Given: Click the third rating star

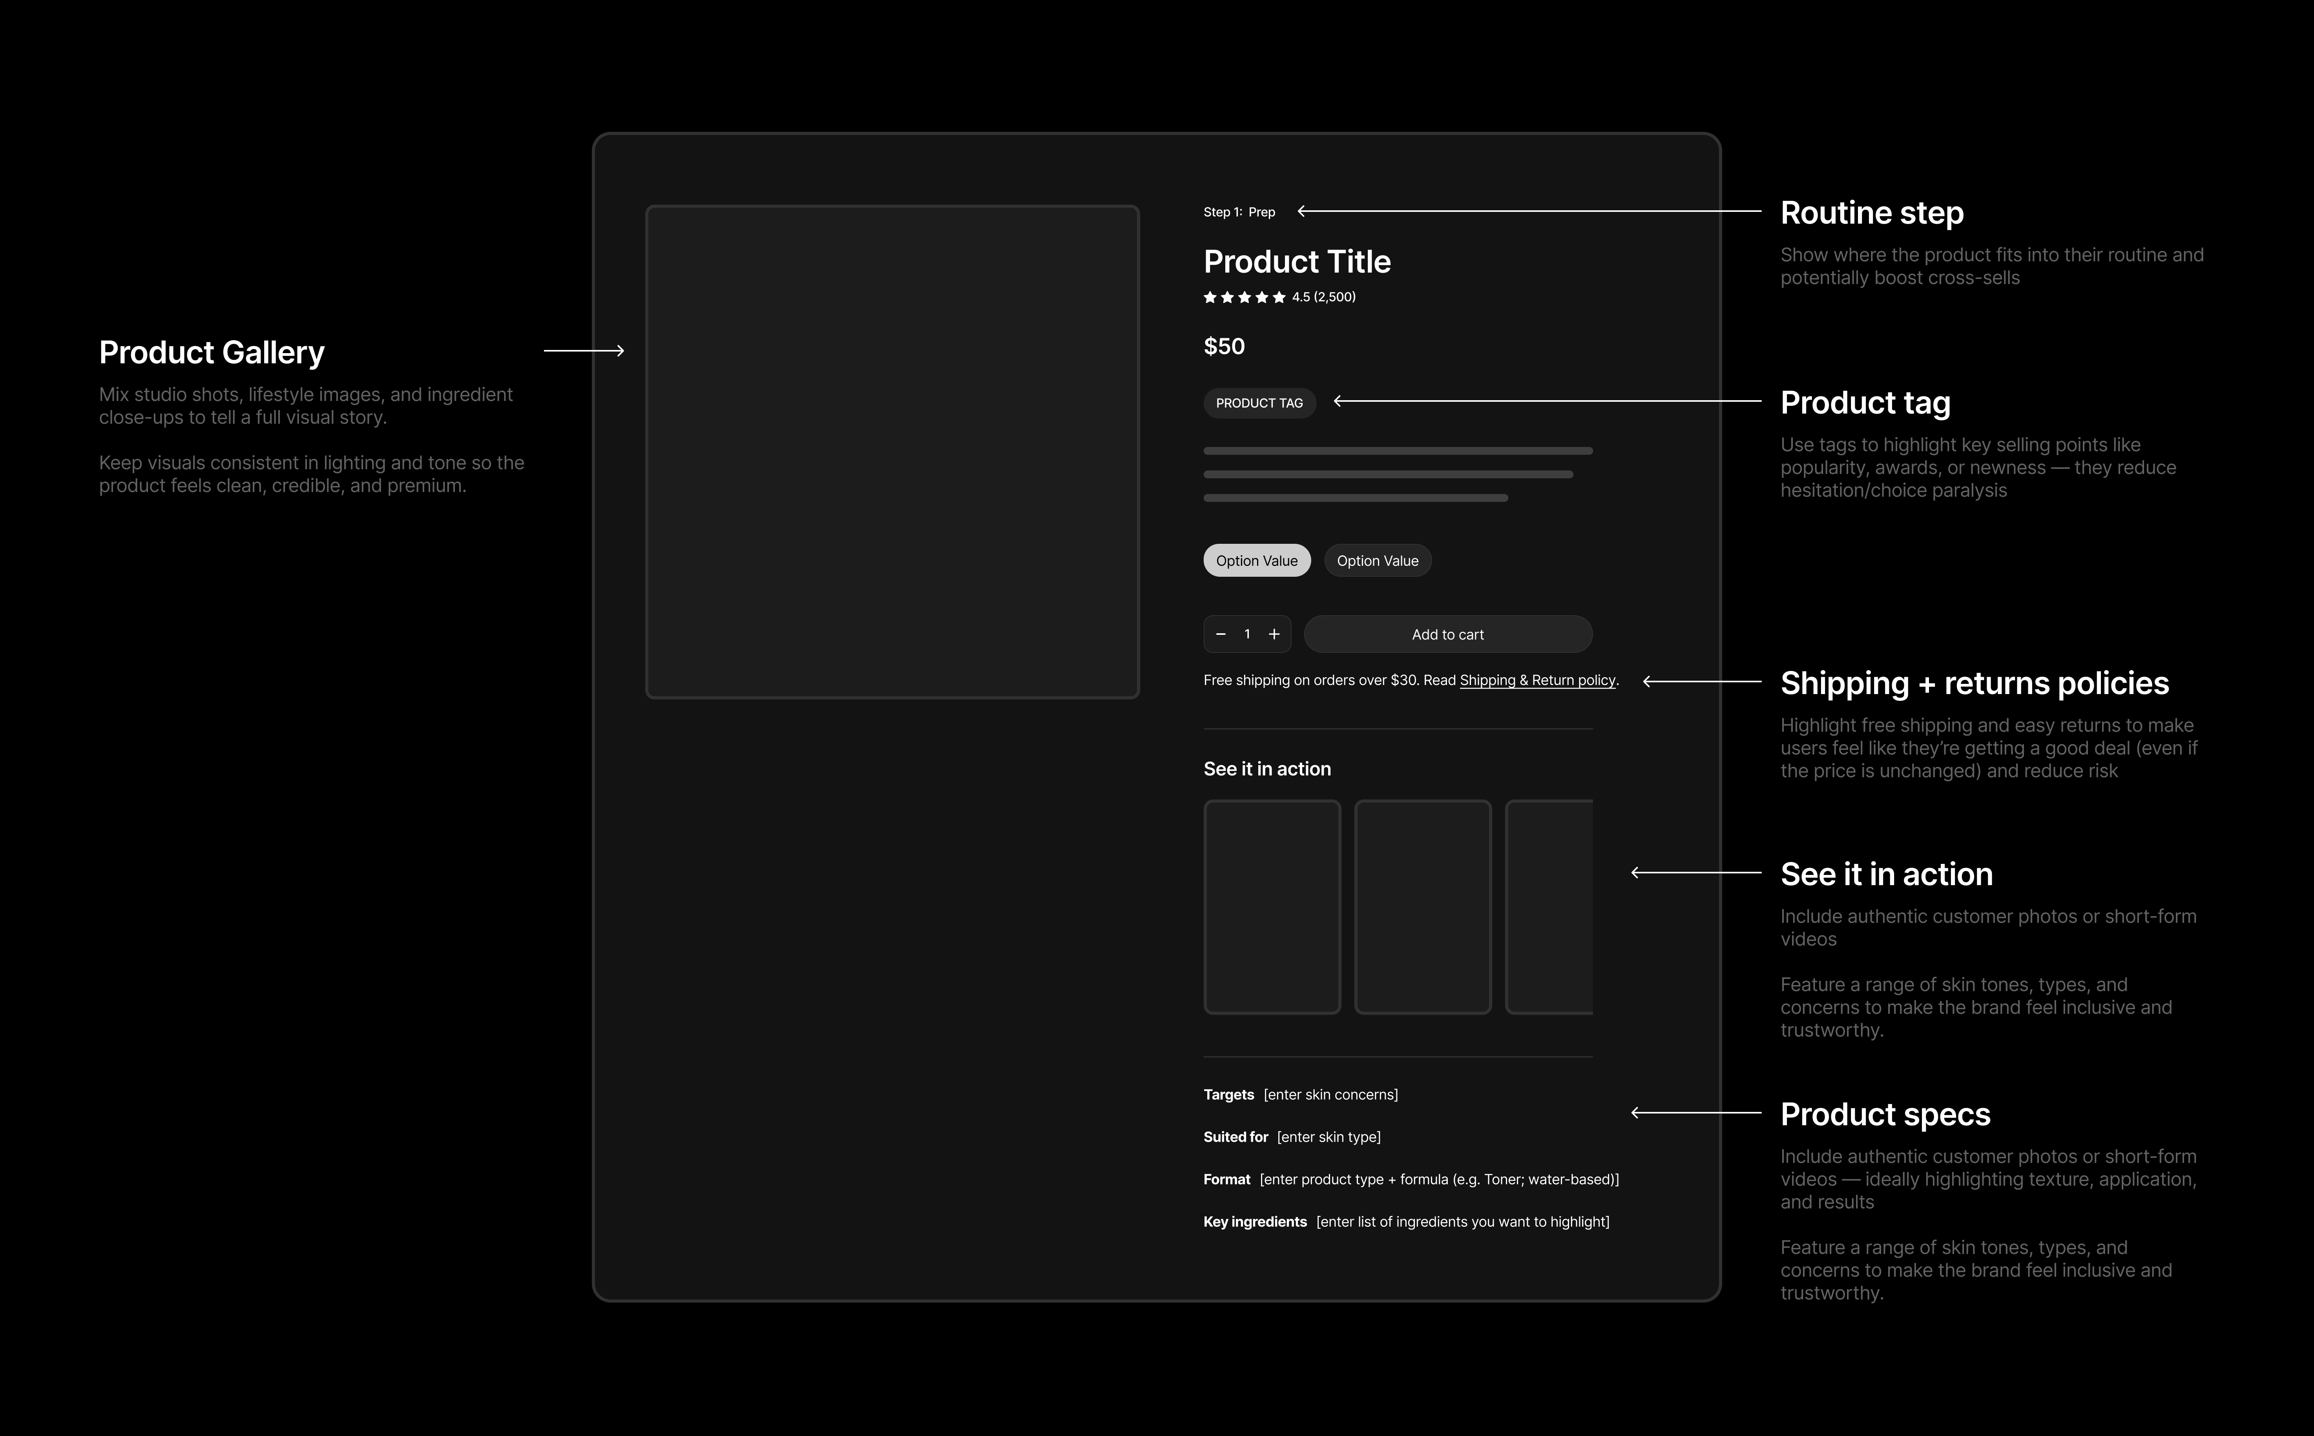Looking at the screenshot, I should [1245, 297].
